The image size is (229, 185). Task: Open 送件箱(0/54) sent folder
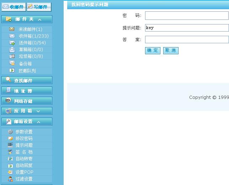[32, 43]
